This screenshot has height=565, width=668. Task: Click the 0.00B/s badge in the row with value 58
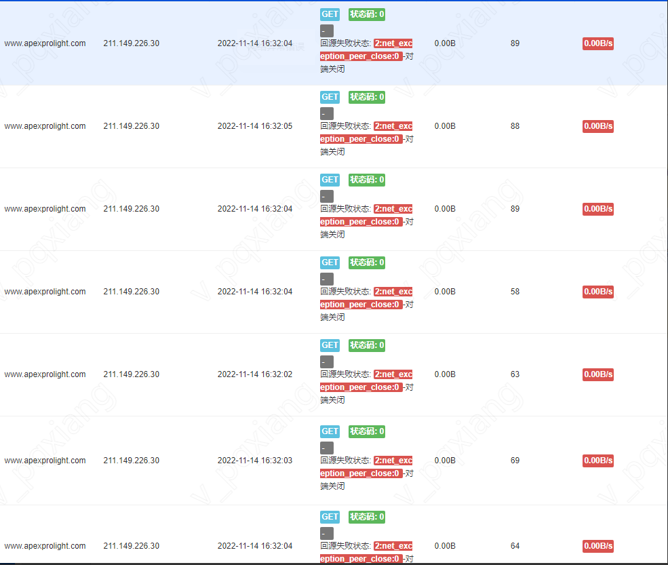pos(597,292)
